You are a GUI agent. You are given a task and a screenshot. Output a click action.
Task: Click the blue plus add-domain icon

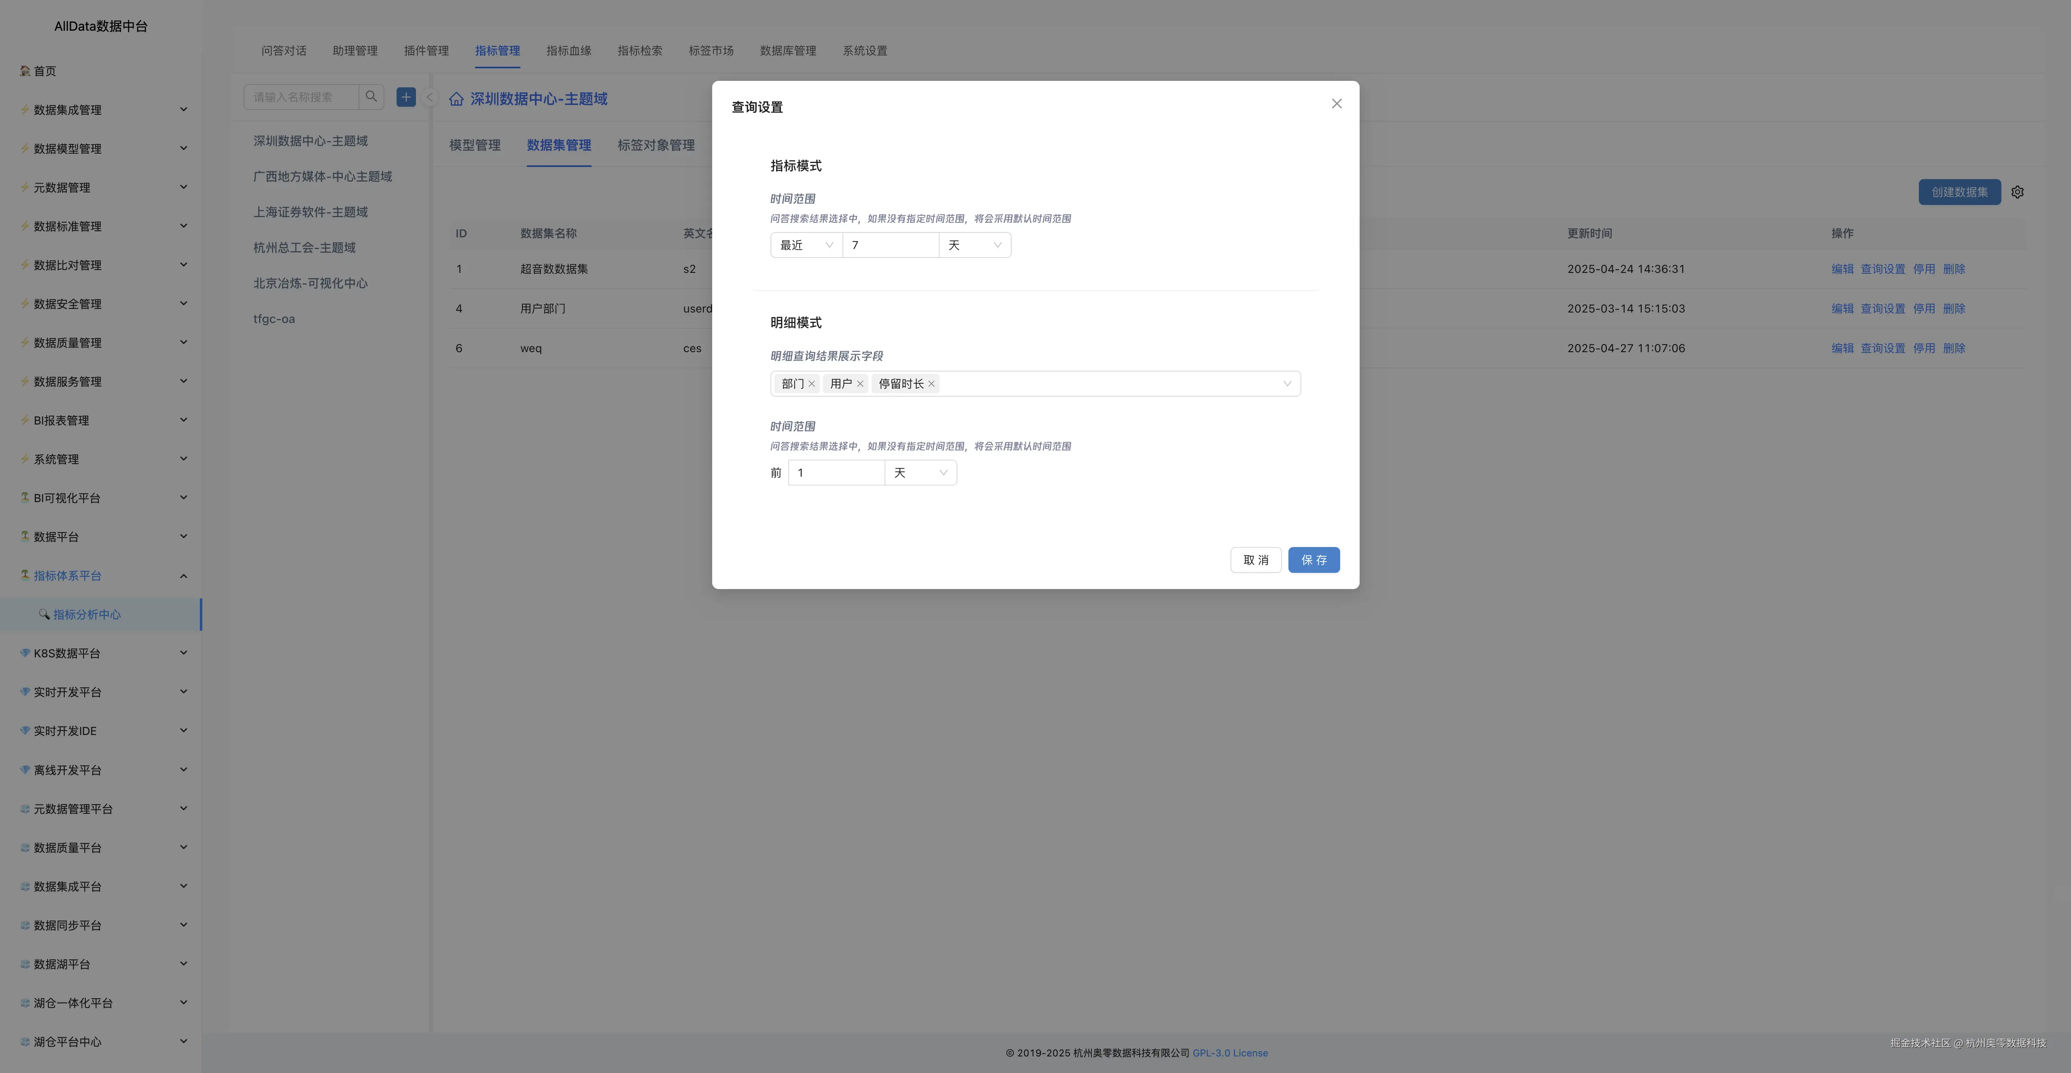406,97
